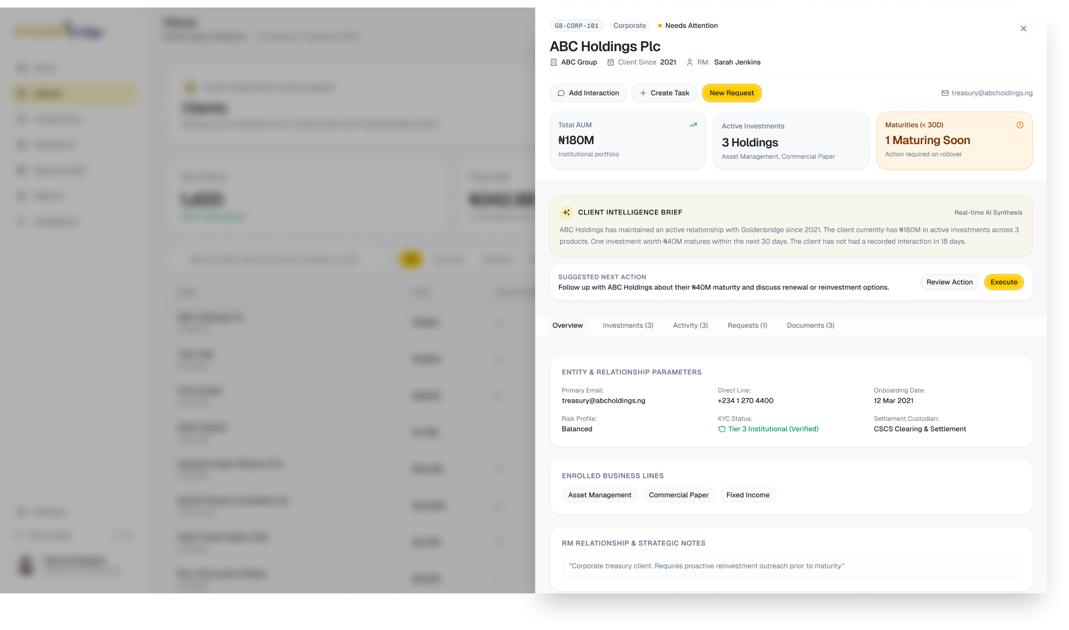
Task: Click the person icon beside RM label
Action: click(x=690, y=62)
